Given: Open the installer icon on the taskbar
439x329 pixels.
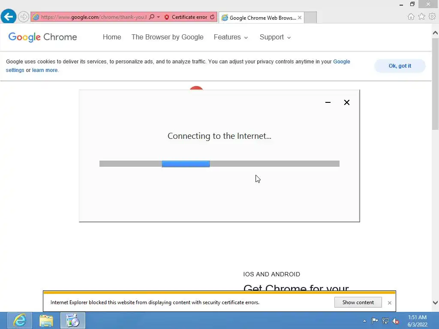Looking at the screenshot, I should [73, 320].
